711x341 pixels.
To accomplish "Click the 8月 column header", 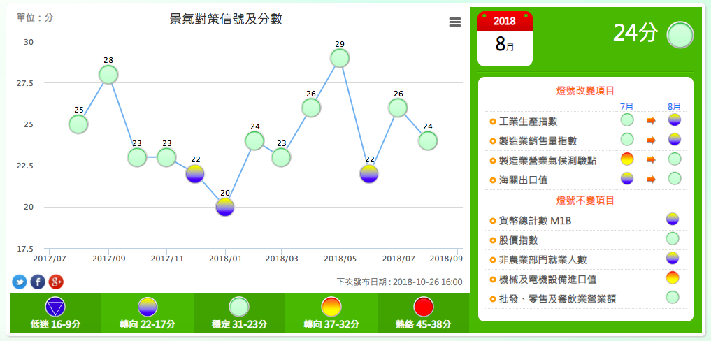I will (674, 106).
